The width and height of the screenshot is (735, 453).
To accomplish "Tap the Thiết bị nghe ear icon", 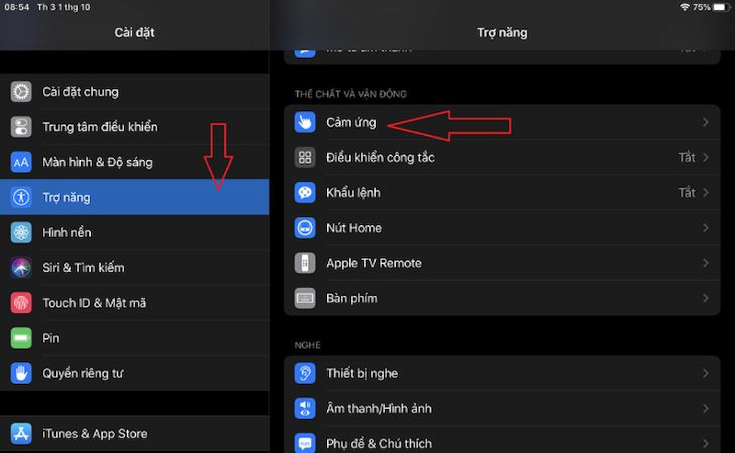I will (x=305, y=373).
